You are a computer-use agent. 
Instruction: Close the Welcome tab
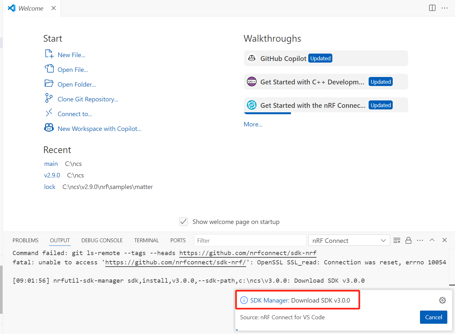54,8
